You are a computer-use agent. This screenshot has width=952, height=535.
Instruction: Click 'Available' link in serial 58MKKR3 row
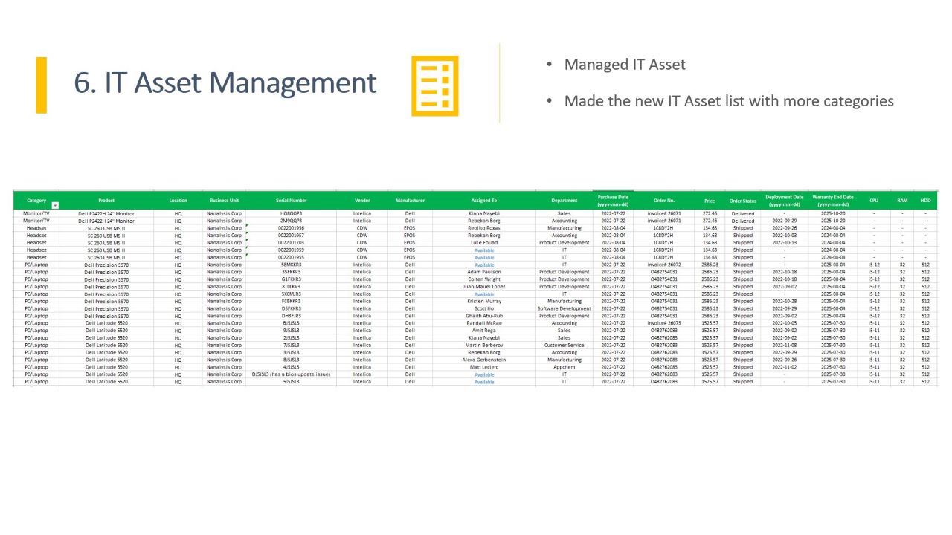[x=484, y=265]
